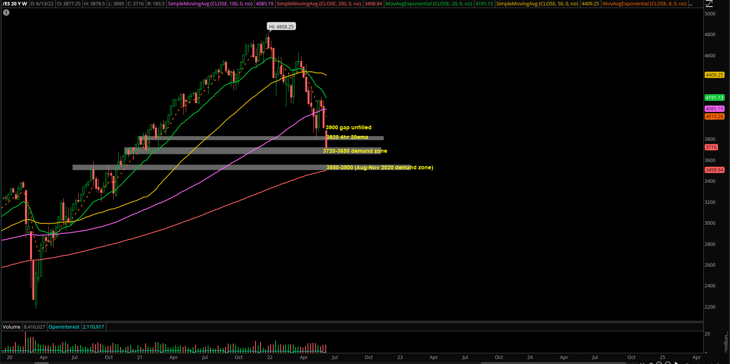The width and height of the screenshot is (730, 364).
Task: Select the SimpleMovingAvg (CLOSE, 200, 0, no) study label
Action: [x=319, y=4]
